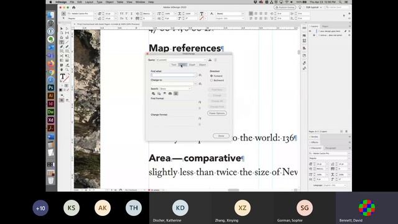Toggle include footnotes search option icon

[x=175, y=94]
